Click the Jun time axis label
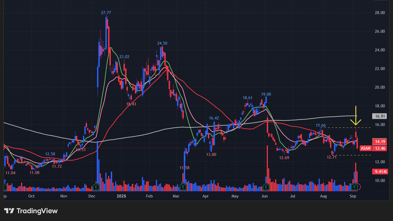 tap(265, 196)
